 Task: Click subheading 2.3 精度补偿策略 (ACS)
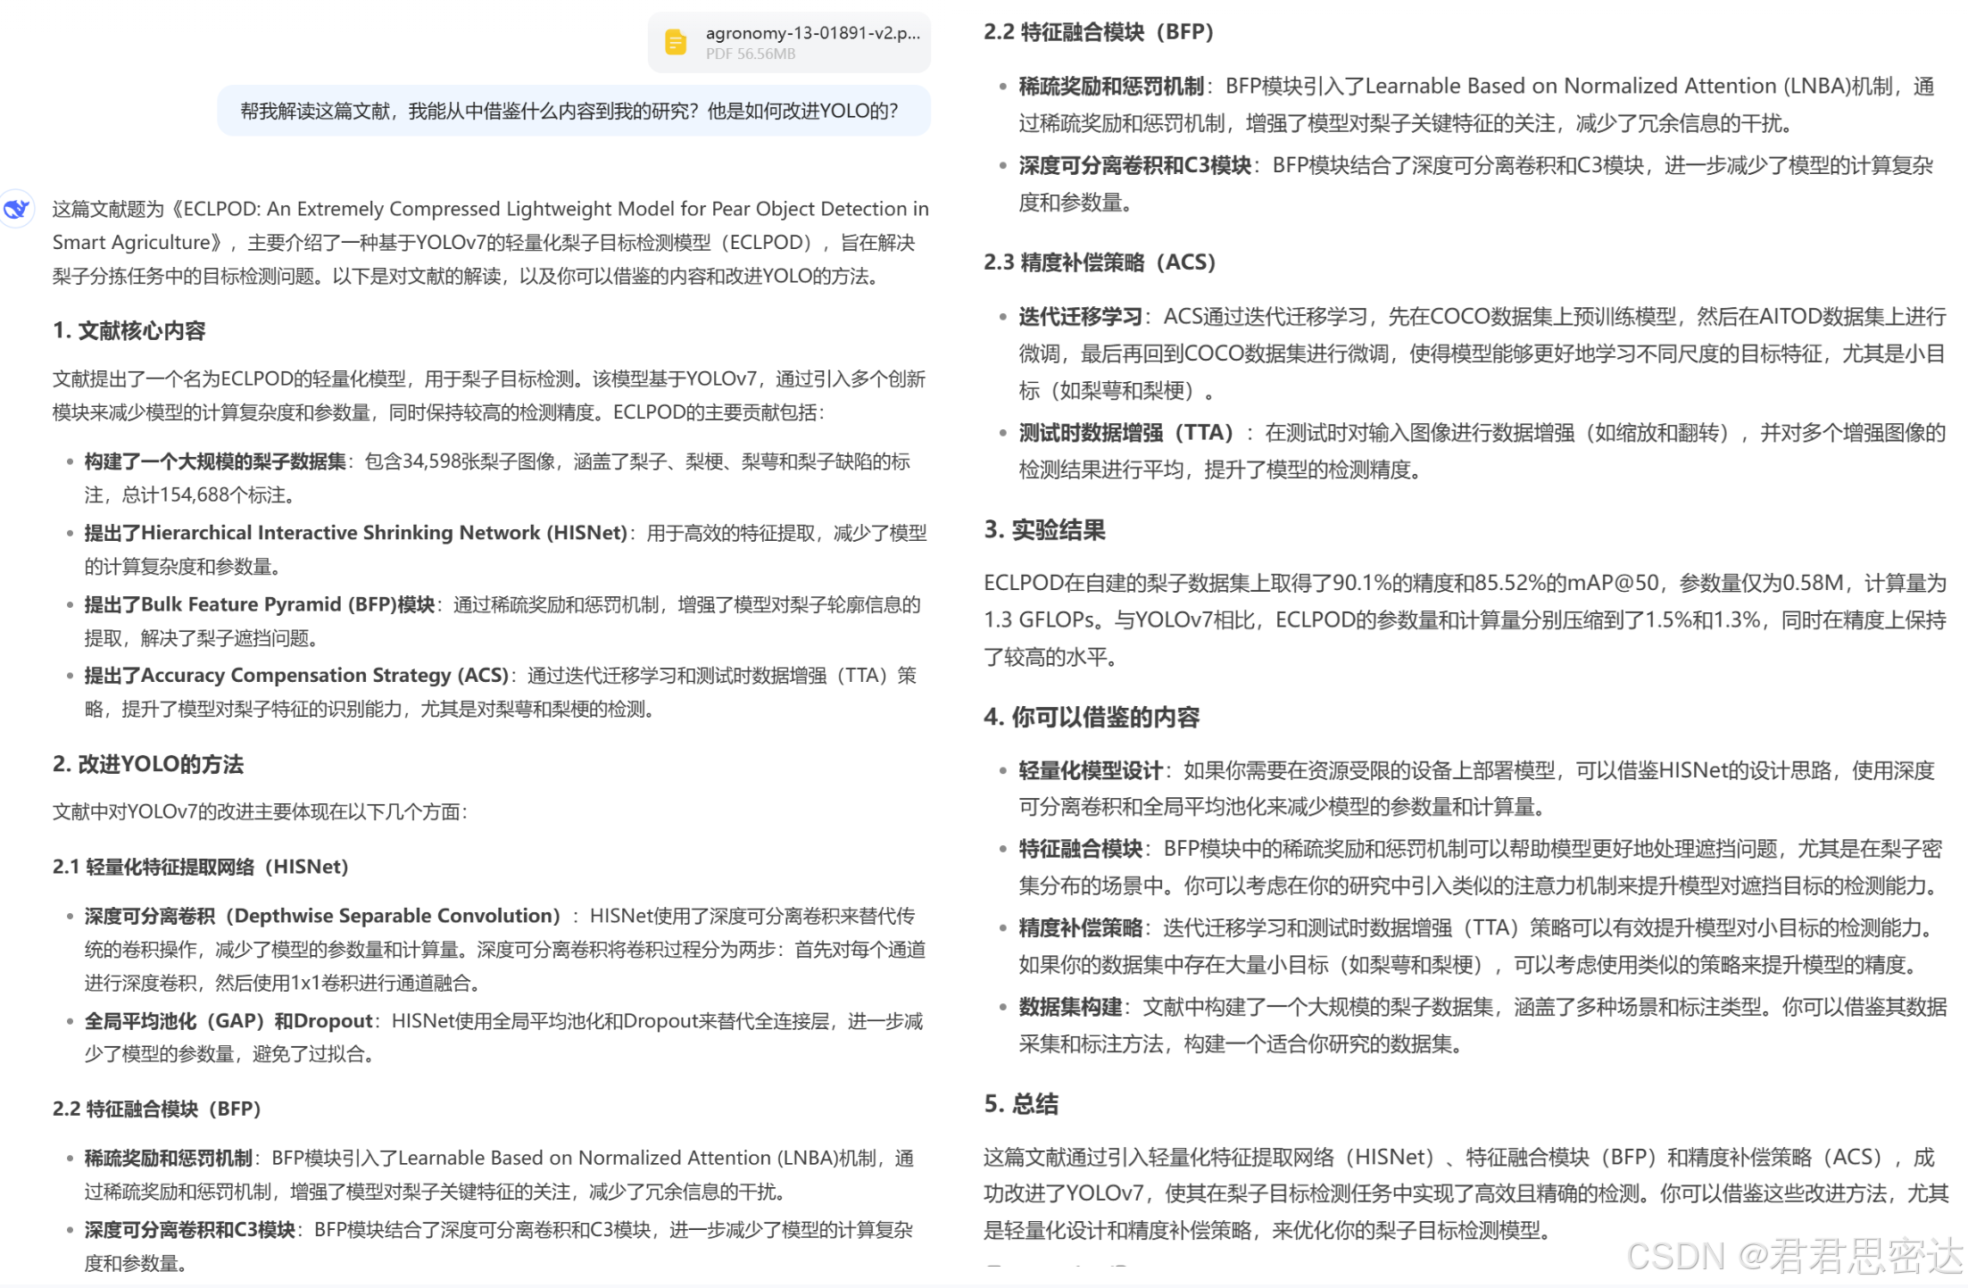(x=1100, y=262)
